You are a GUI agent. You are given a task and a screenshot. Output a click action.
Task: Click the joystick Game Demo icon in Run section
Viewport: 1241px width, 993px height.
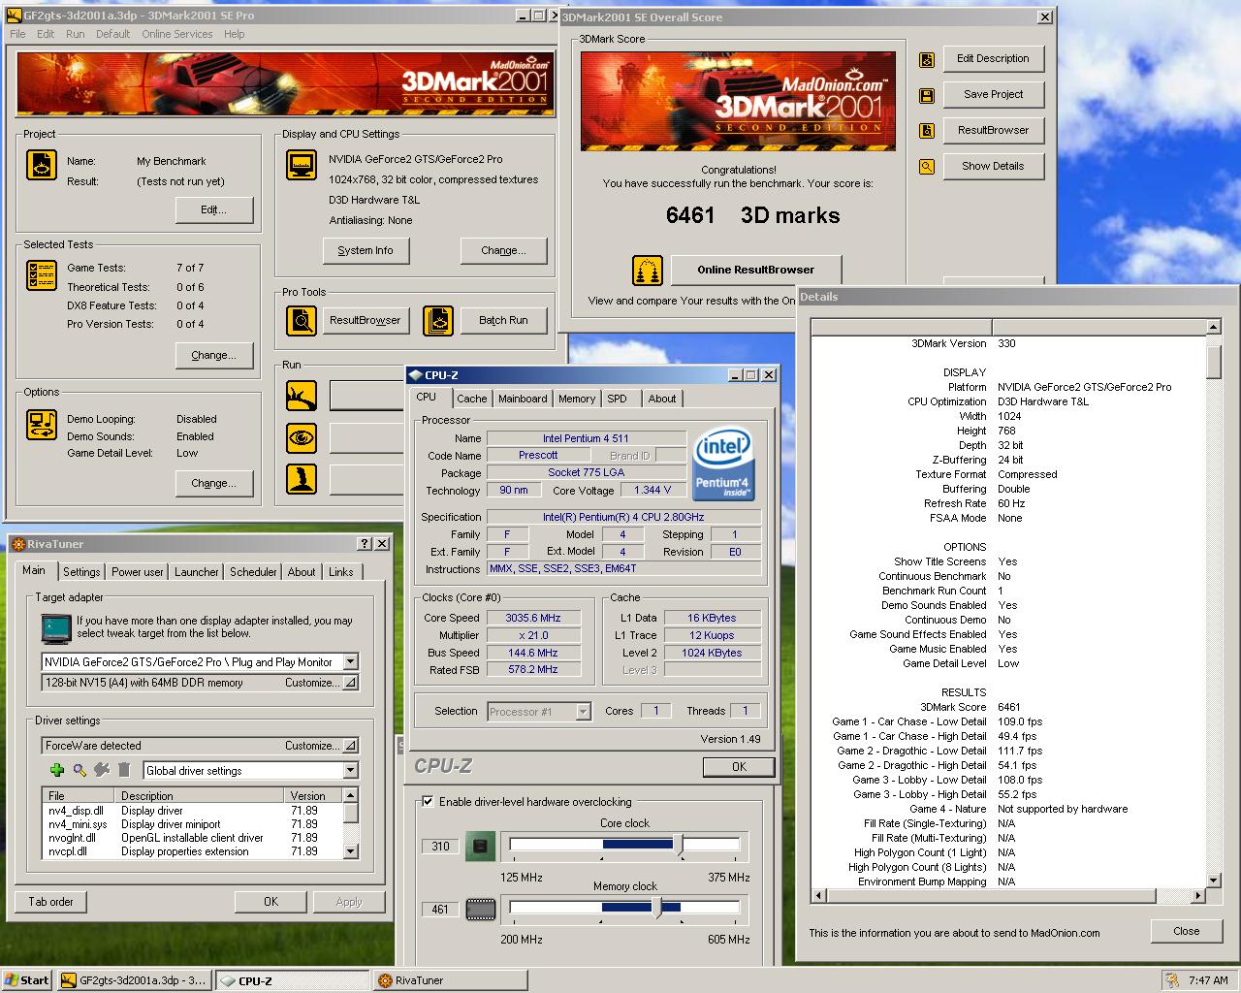302,479
